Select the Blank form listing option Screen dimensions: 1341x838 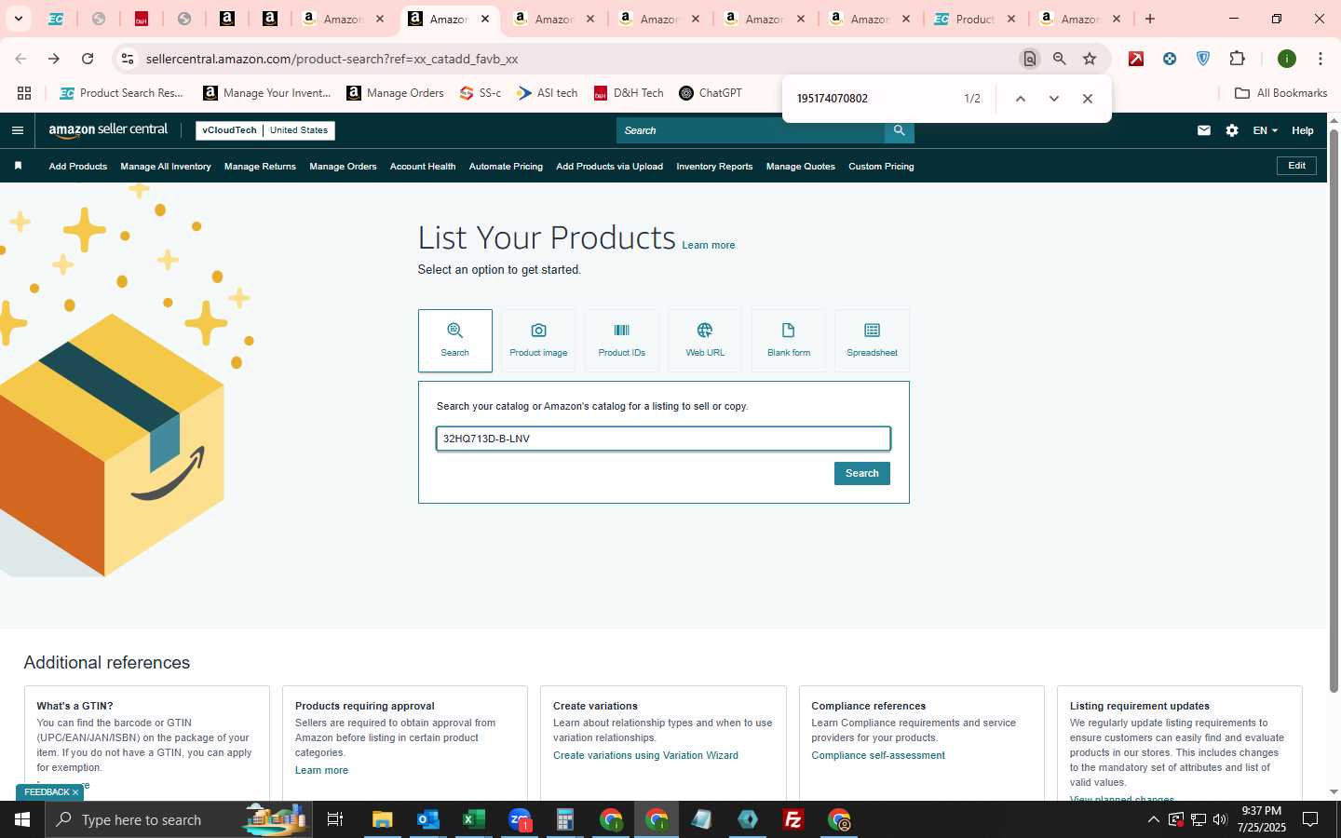pos(789,341)
